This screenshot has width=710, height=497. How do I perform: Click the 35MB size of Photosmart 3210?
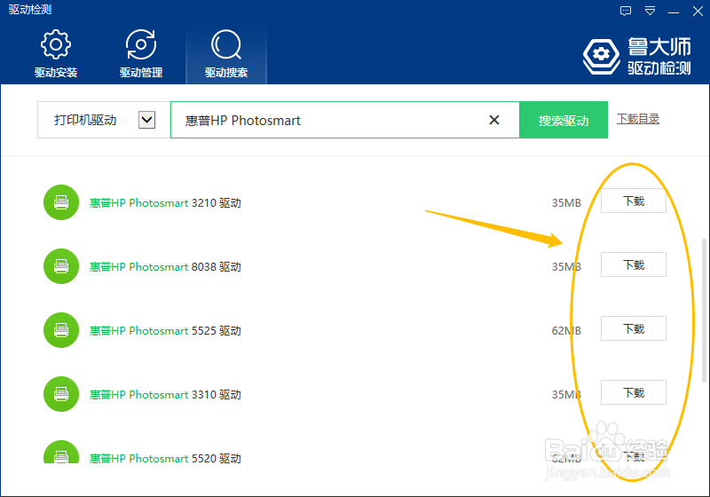566,202
